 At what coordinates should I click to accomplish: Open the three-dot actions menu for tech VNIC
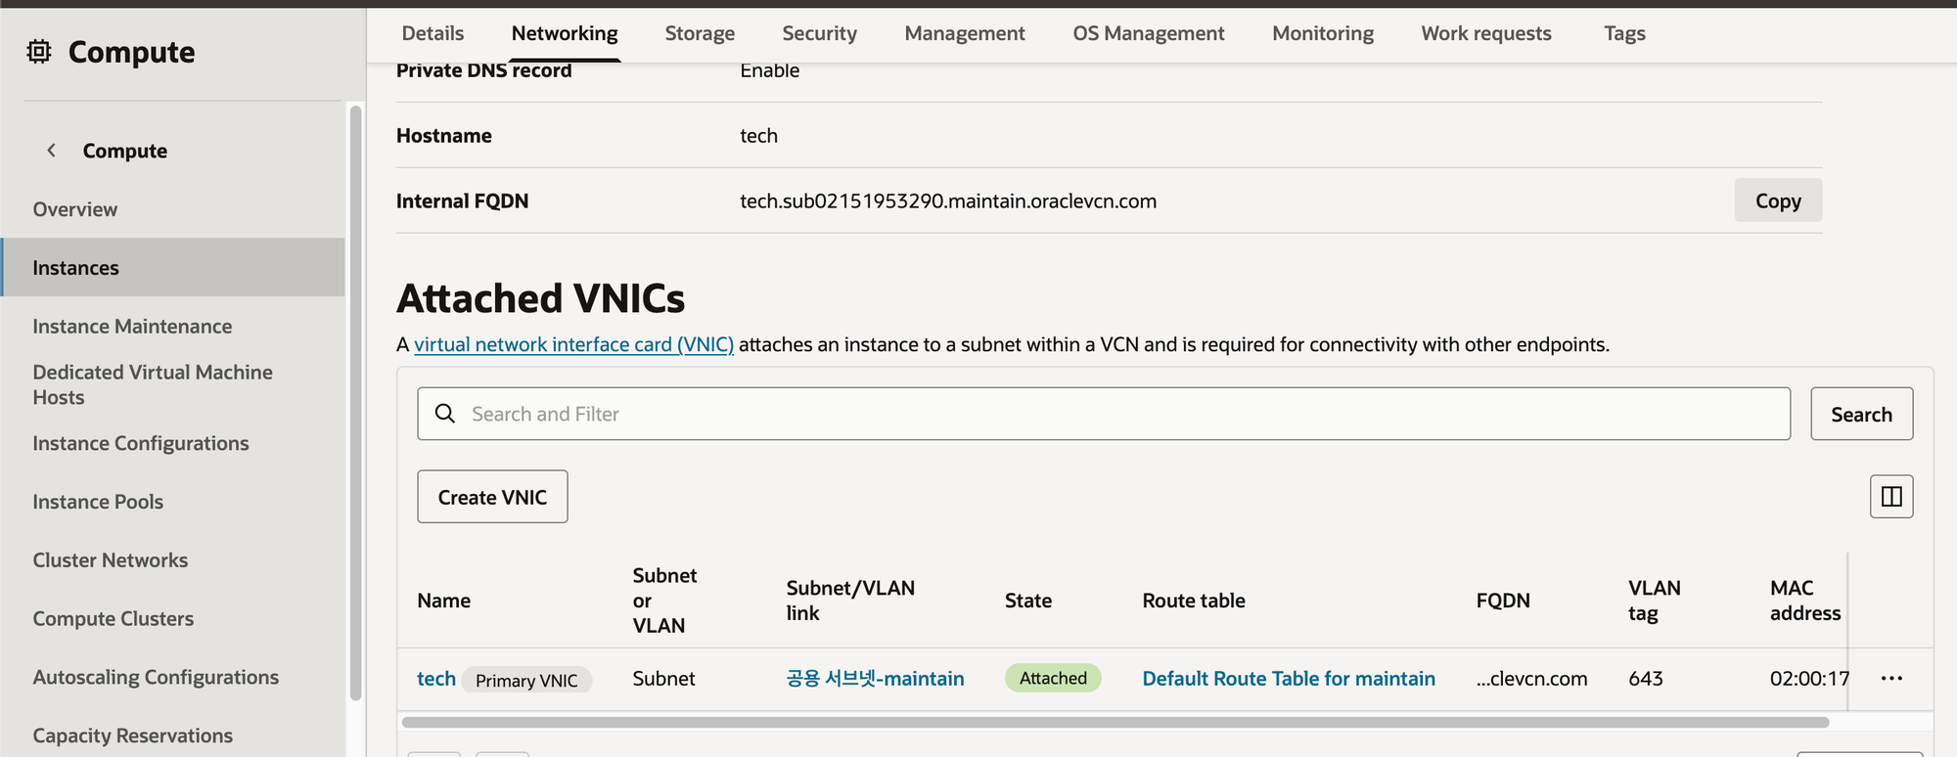point(1890,679)
